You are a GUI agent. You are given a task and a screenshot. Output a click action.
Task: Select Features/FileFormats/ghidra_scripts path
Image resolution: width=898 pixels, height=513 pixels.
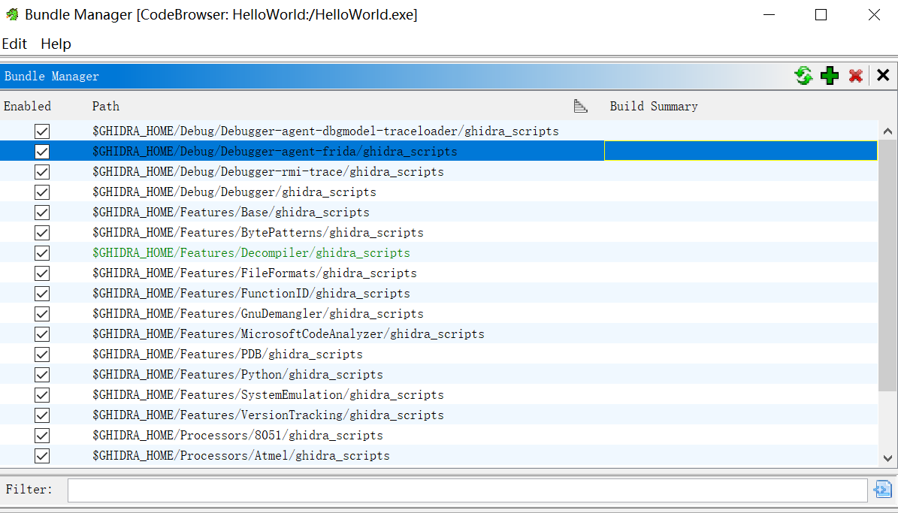pos(254,273)
